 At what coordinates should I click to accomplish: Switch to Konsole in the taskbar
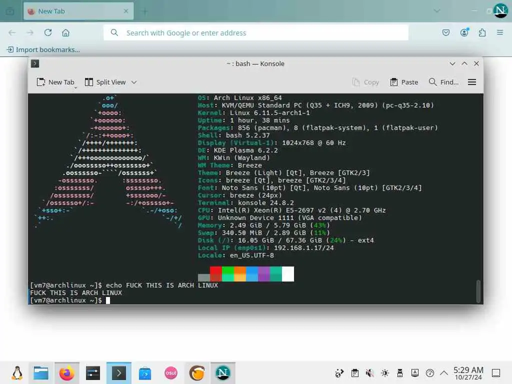(x=119, y=373)
